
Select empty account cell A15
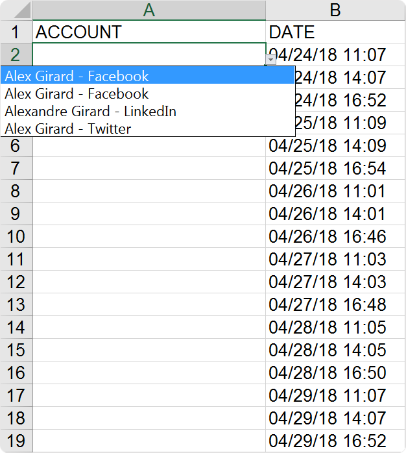click(149, 350)
